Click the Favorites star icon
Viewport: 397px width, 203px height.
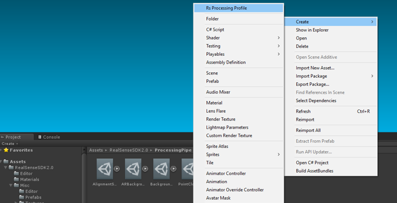6,150
